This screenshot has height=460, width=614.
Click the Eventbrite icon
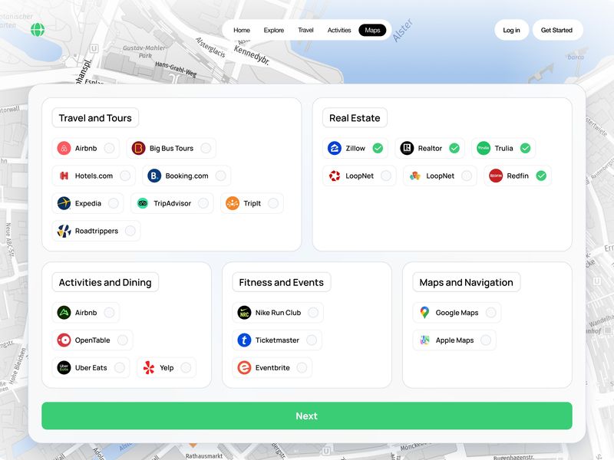244,368
